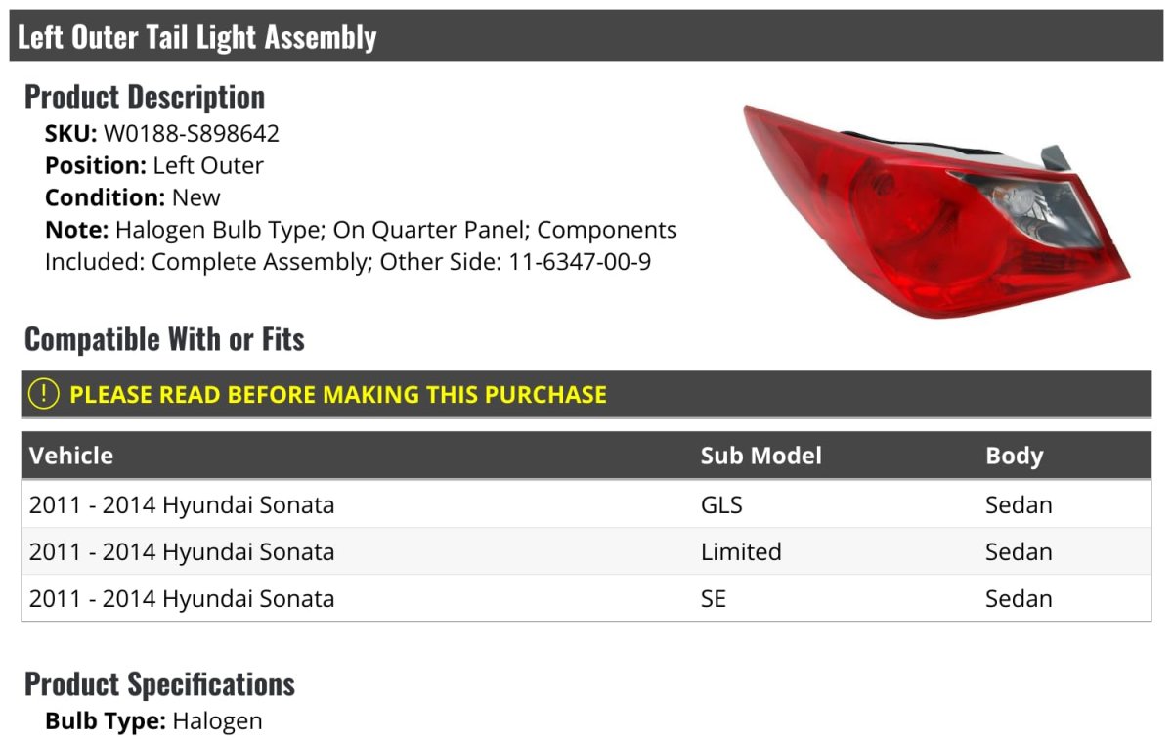This screenshot has height=740, width=1173.
Task: Click the Left Outer Tail Light Assembly title
Action: tap(196, 37)
